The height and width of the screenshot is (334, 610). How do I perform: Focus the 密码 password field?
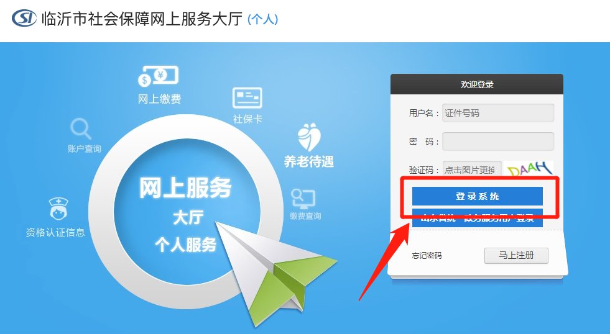(x=498, y=142)
